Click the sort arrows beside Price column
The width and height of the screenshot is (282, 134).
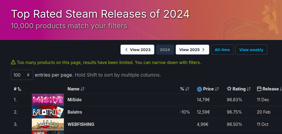(217, 89)
